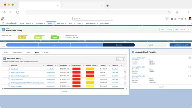Switch to the Scope tab
The width and height of the screenshot is (192, 108).
(x=46, y=52)
